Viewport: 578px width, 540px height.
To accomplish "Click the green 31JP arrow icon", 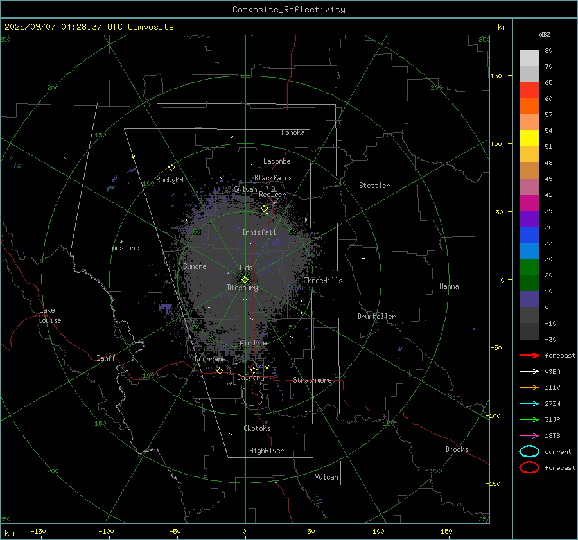I will pos(529,419).
